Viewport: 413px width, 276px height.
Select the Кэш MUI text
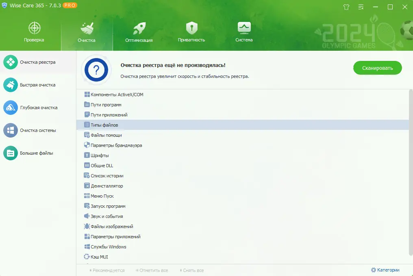tap(99, 257)
